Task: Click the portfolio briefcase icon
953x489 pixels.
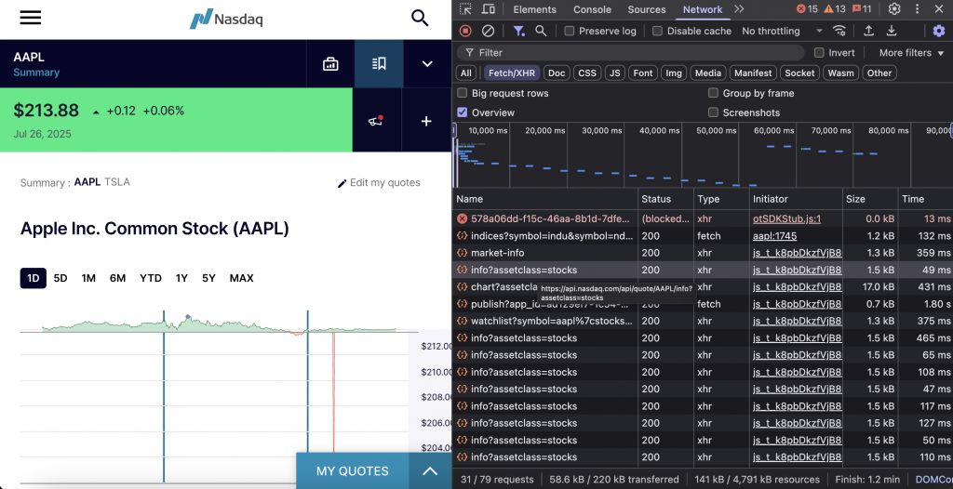Action: coord(330,64)
